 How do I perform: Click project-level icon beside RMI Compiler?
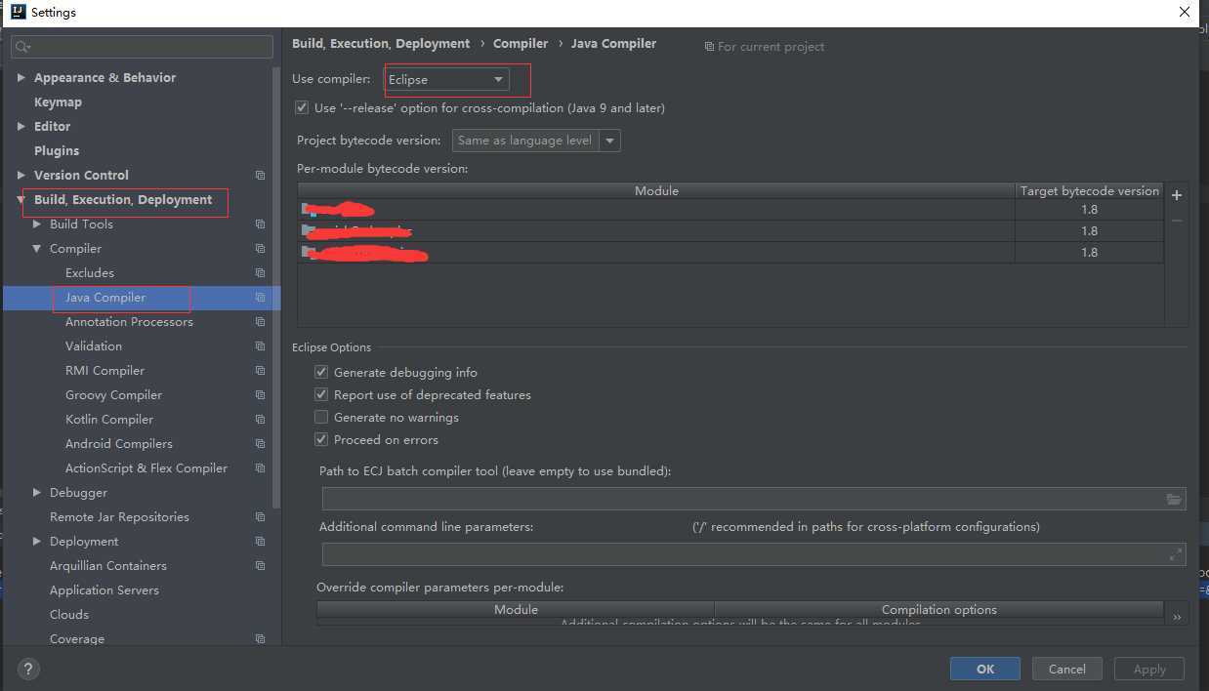260,371
